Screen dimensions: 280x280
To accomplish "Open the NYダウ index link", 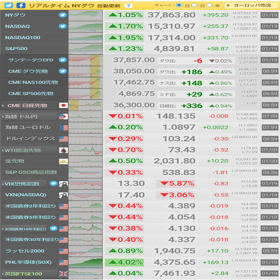I will pos(15,15).
